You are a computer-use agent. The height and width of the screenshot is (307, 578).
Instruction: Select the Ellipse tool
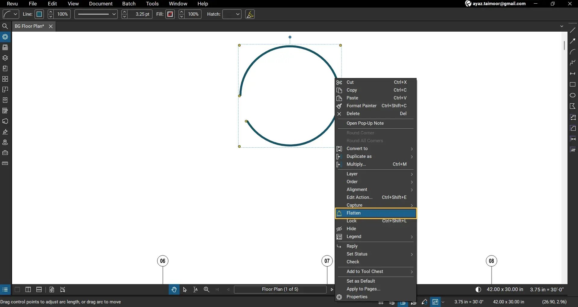[x=573, y=95]
